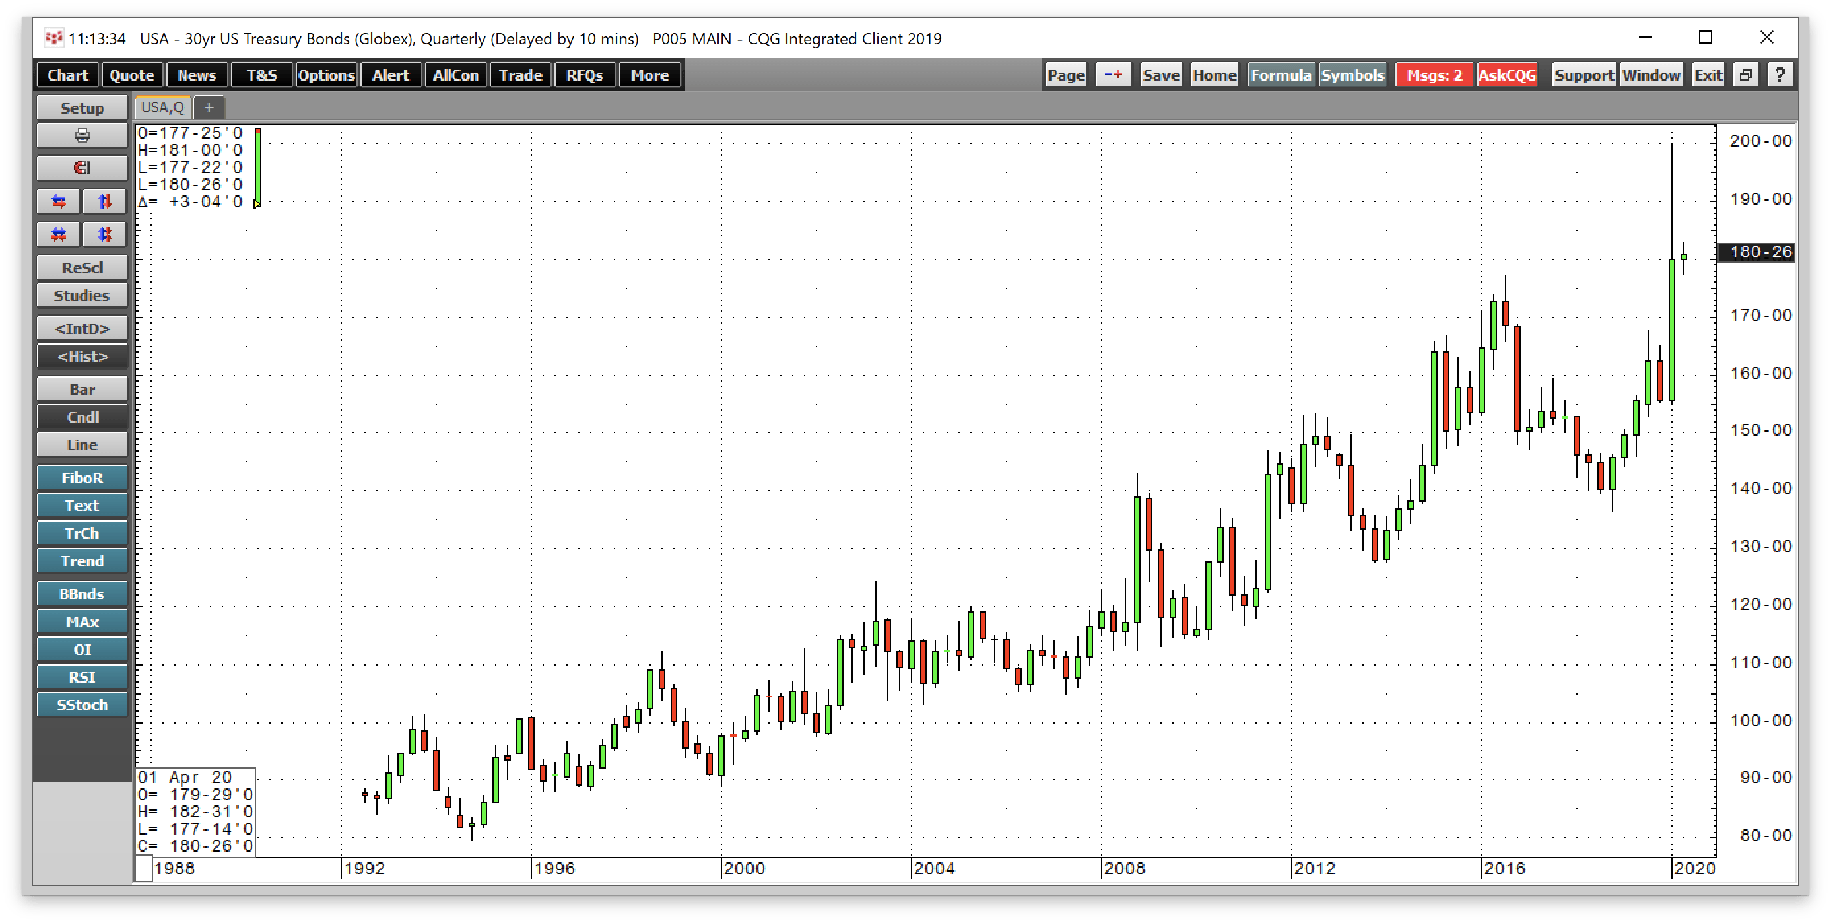Open the RFQs menu
This screenshot has width=1831, height=923.
coord(585,75)
